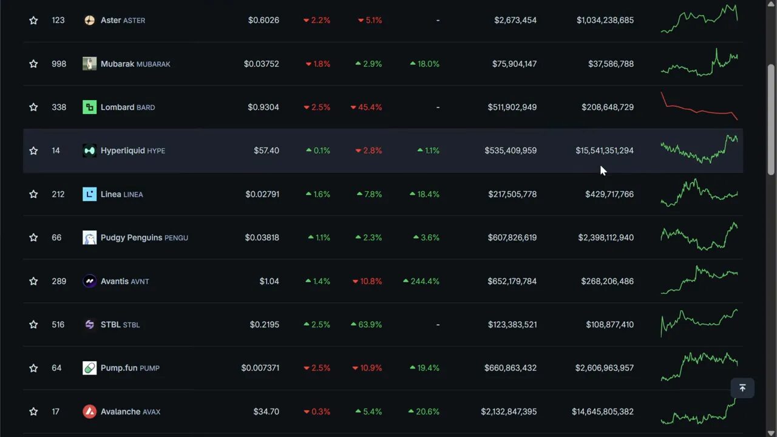Click the Pump.fun coin logo

[89, 367]
